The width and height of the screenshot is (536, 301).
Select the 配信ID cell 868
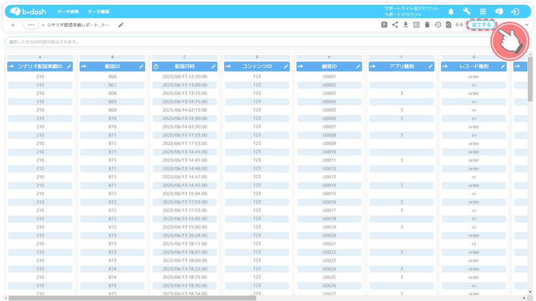112,93
